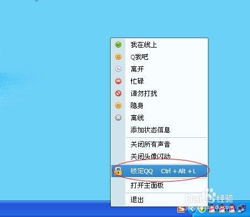This screenshot has height=217, width=250.
Task: Open 添加状态信息 to add status message
Action: [x=159, y=130]
